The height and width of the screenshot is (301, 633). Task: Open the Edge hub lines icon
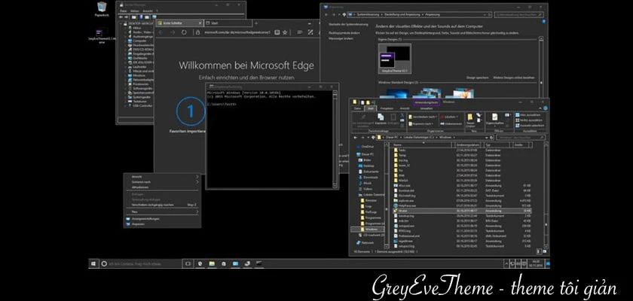coord(300,32)
